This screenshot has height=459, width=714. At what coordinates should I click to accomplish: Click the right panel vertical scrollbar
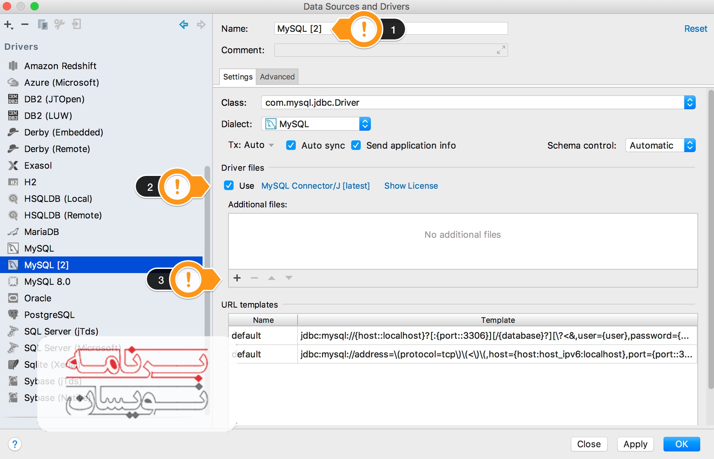click(711, 238)
